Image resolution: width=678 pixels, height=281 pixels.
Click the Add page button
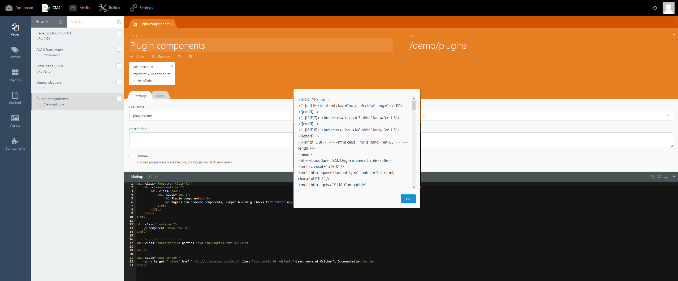pyautogui.click(x=42, y=22)
